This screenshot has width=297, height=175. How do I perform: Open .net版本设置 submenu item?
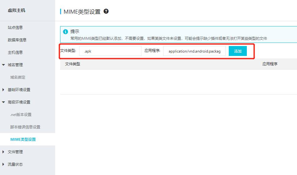click(x=21, y=115)
